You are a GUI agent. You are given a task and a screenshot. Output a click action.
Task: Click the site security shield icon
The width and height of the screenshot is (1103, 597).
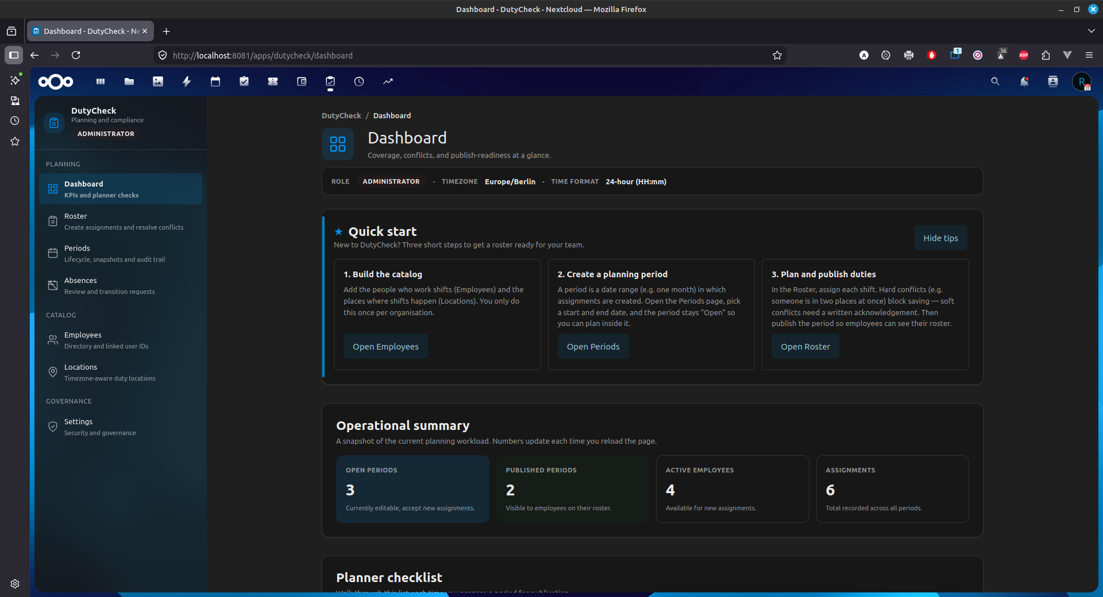[163, 55]
